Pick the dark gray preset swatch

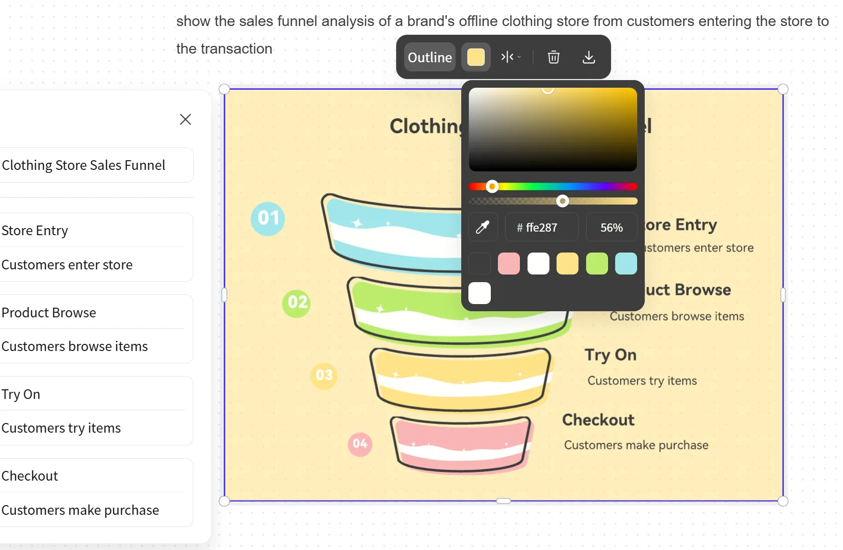(x=480, y=264)
